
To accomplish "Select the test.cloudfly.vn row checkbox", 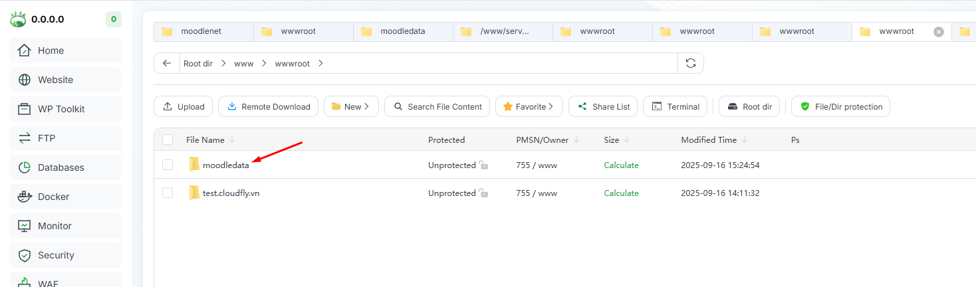I will click(168, 193).
